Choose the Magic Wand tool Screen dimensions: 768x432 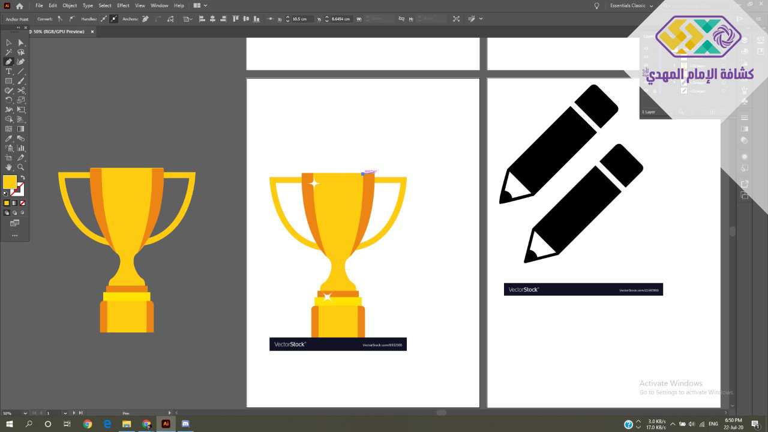[8, 52]
